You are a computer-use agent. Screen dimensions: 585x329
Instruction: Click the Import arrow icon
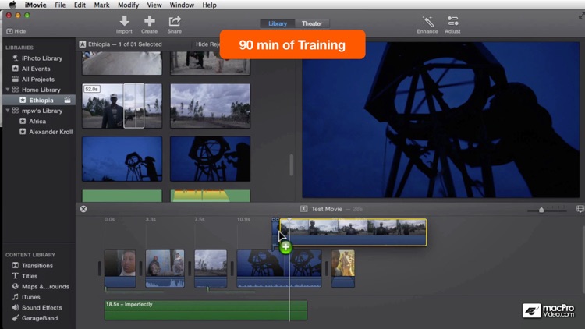124,21
